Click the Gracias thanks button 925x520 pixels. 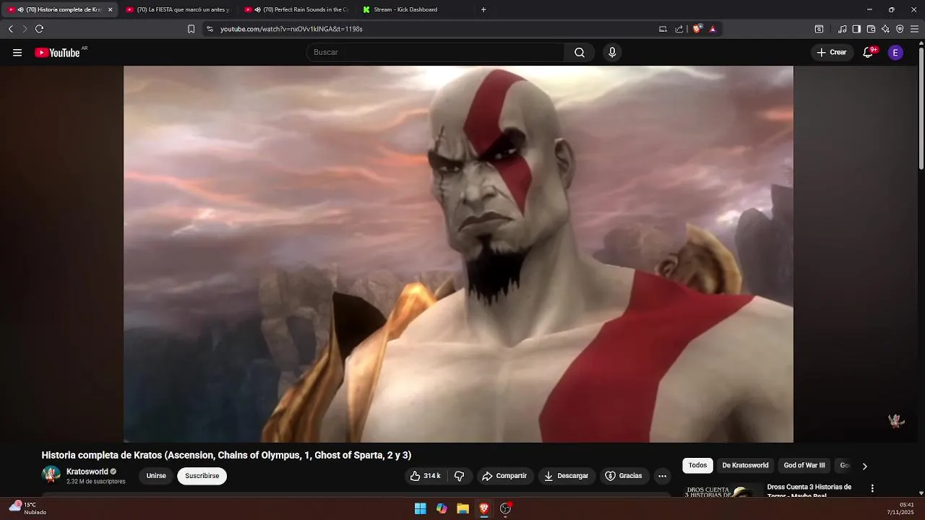click(x=624, y=476)
